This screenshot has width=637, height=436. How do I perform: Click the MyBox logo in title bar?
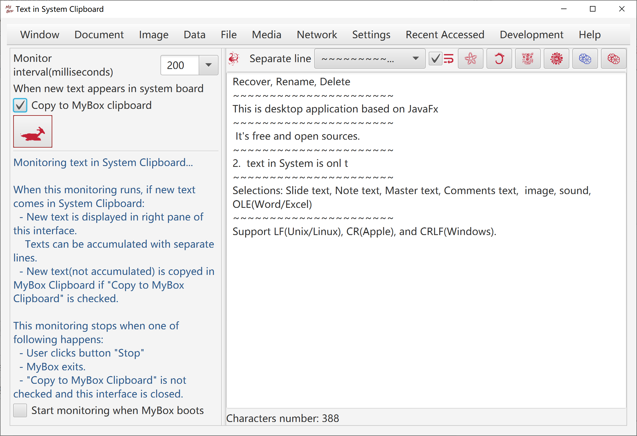point(9,9)
